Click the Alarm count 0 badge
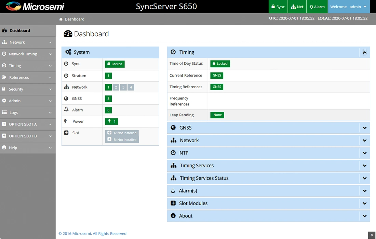 click(108, 110)
